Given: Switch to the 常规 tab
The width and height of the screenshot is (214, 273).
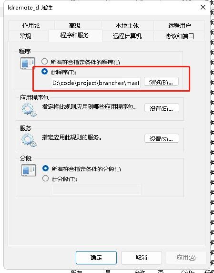Looking at the screenshot, I should pos(26,36).
